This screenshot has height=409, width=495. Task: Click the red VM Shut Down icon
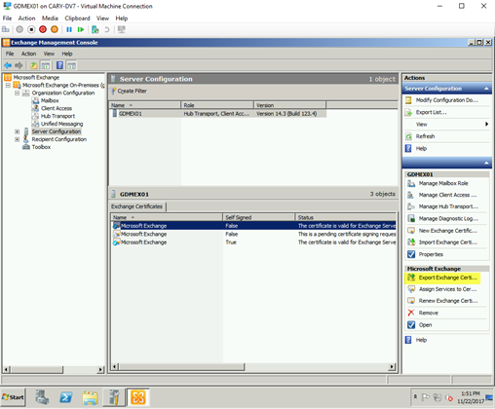point(43,29)
